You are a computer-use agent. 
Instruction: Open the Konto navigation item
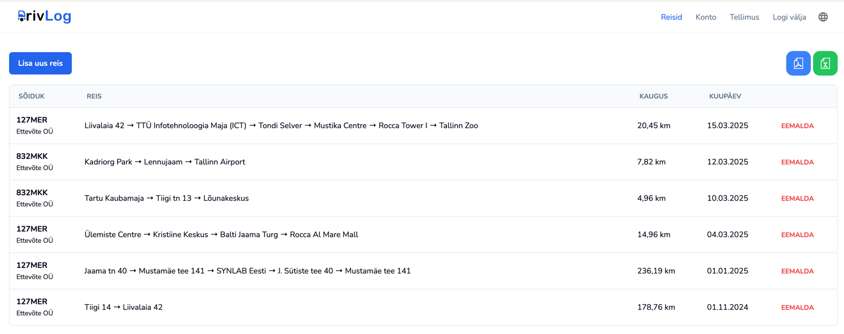point(706,17)
